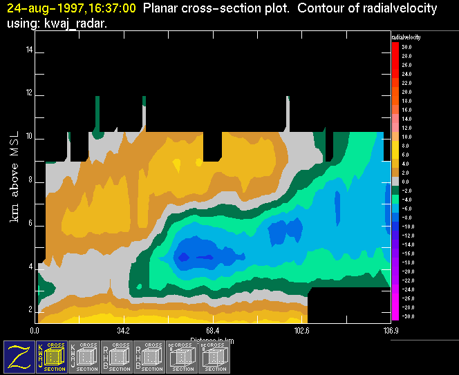
Task: Open the gray KWAJ cross section icon
Action: [x=84, y=356]
